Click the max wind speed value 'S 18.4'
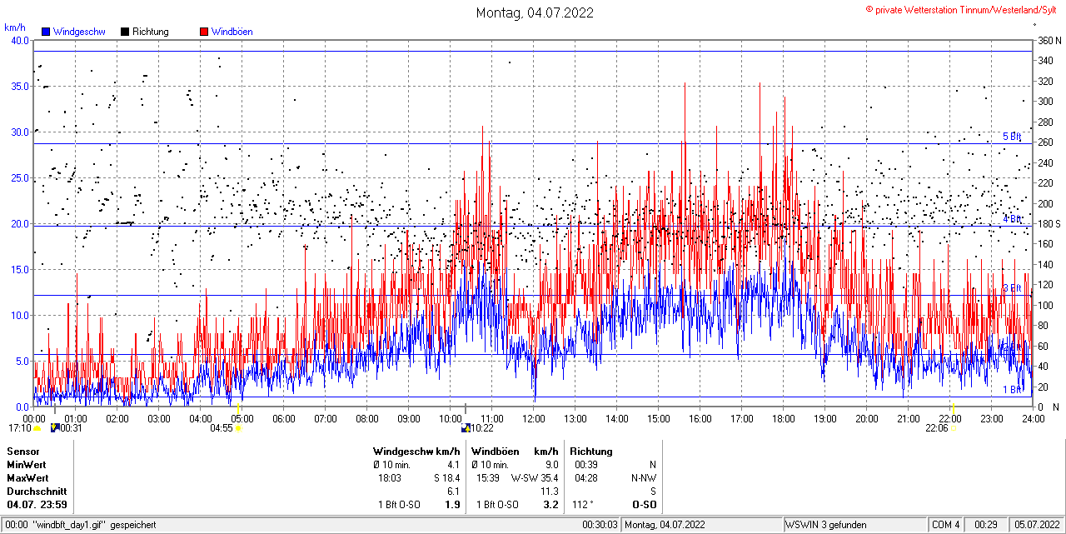 point(447,478)
